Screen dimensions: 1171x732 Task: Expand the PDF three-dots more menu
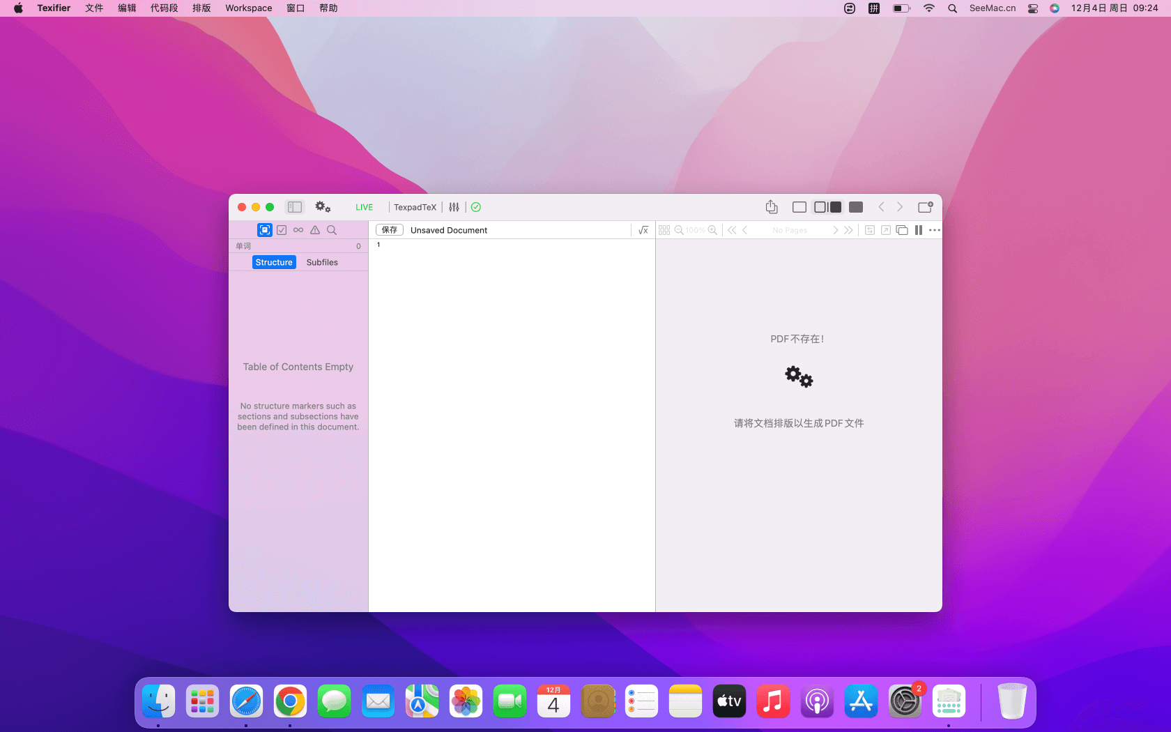click(935, 230)
